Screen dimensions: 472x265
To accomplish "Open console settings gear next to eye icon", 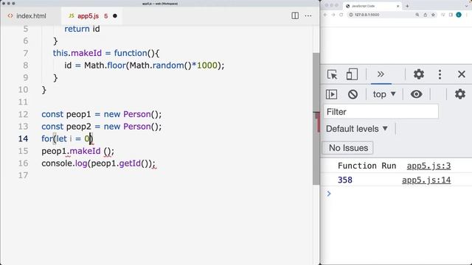I will click(460, 94).
